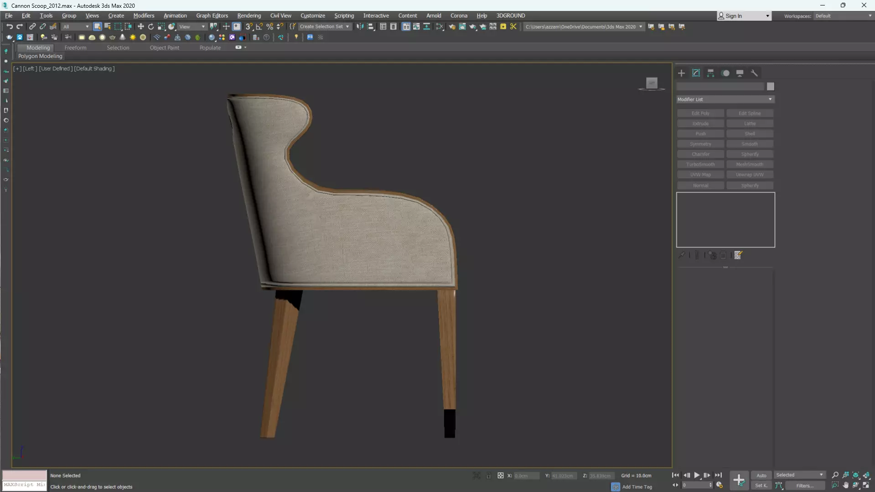Click the Rendered Frame Window icon
The width and height of the screenshot is (875, 492).
coord(462,26)
